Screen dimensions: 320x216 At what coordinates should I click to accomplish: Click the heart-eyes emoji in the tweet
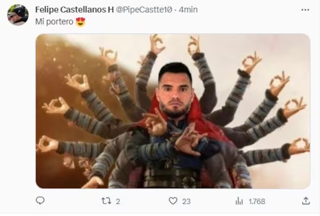tap(81, 22)
